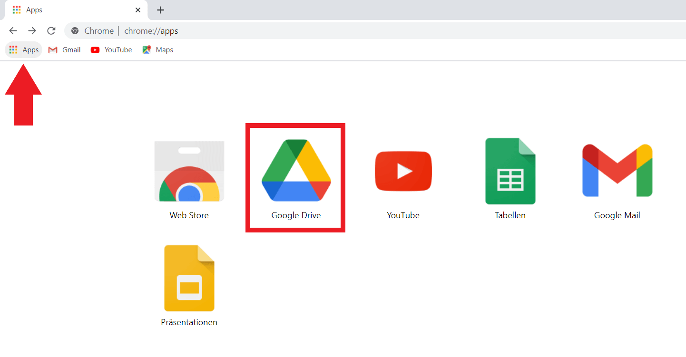
Task: Open a new tab with the plus button
Action: pos(161,10)
